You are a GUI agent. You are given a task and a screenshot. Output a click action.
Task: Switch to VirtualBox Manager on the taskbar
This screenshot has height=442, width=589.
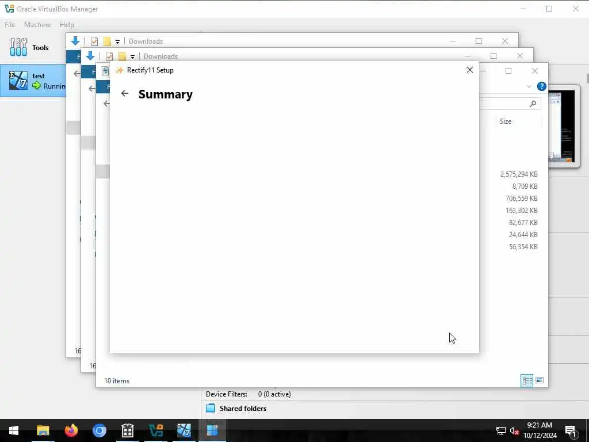(155, 430)
